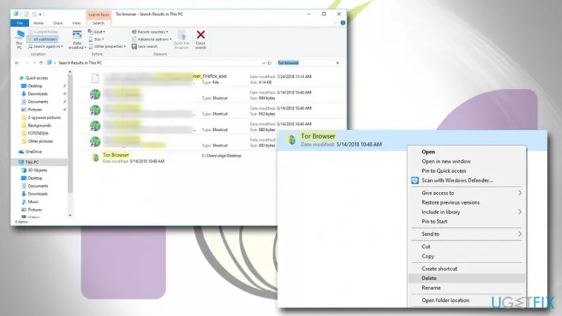The height and width of the screenshot is (316, 562).
Task: Go back with the left arrow
Action: 17,63
